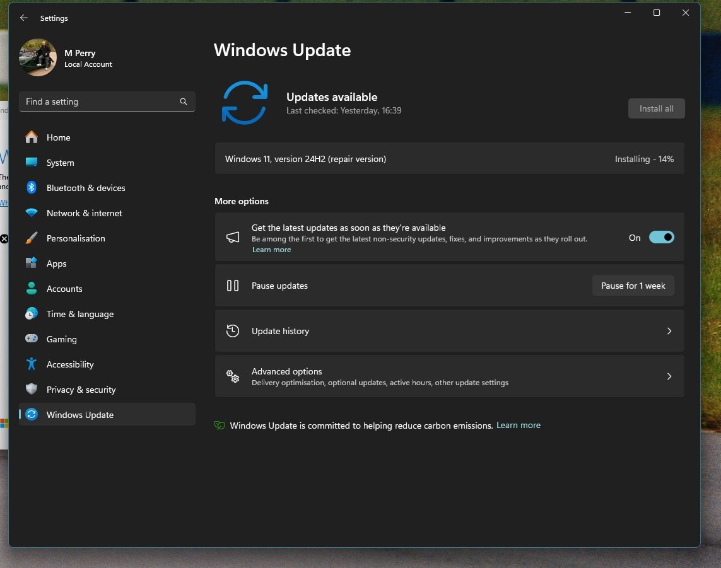The width and height of the screenshot is (721, 568).
Task: Open Learn more under latest updates
Action: (x=272, y=250)
